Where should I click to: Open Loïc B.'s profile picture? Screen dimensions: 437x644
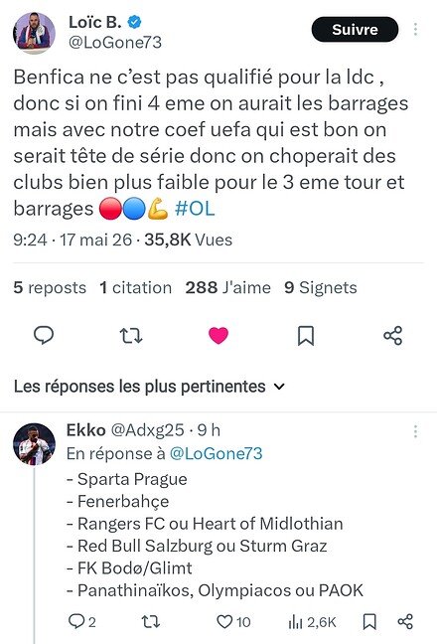(34, 33)
